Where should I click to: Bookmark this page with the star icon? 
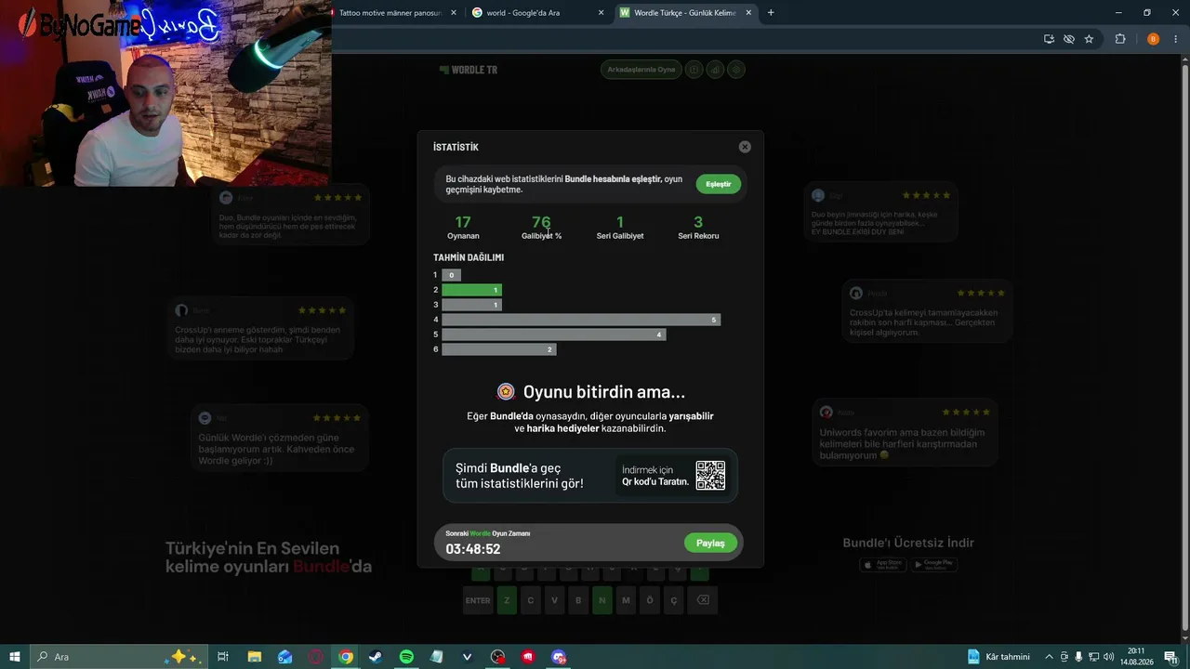1089,39
